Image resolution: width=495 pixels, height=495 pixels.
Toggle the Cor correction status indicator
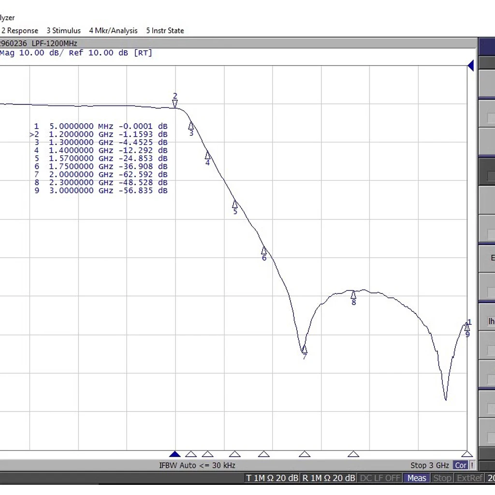[x=461, y=466]
